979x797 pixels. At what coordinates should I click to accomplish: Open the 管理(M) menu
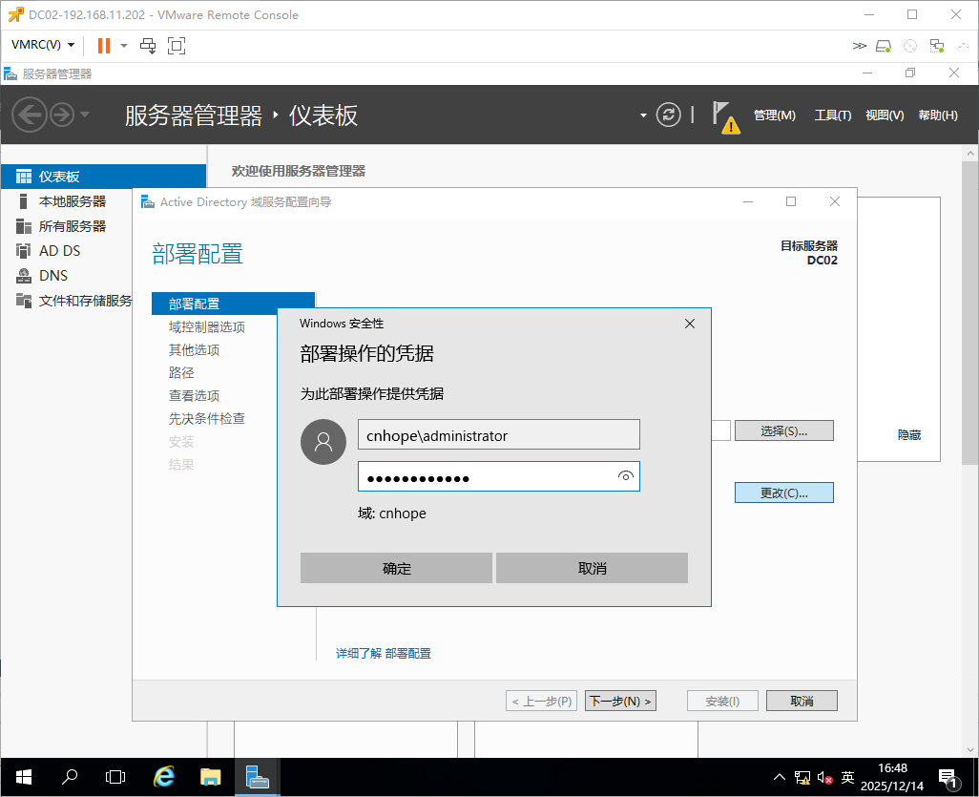click(x=774, y=115)
